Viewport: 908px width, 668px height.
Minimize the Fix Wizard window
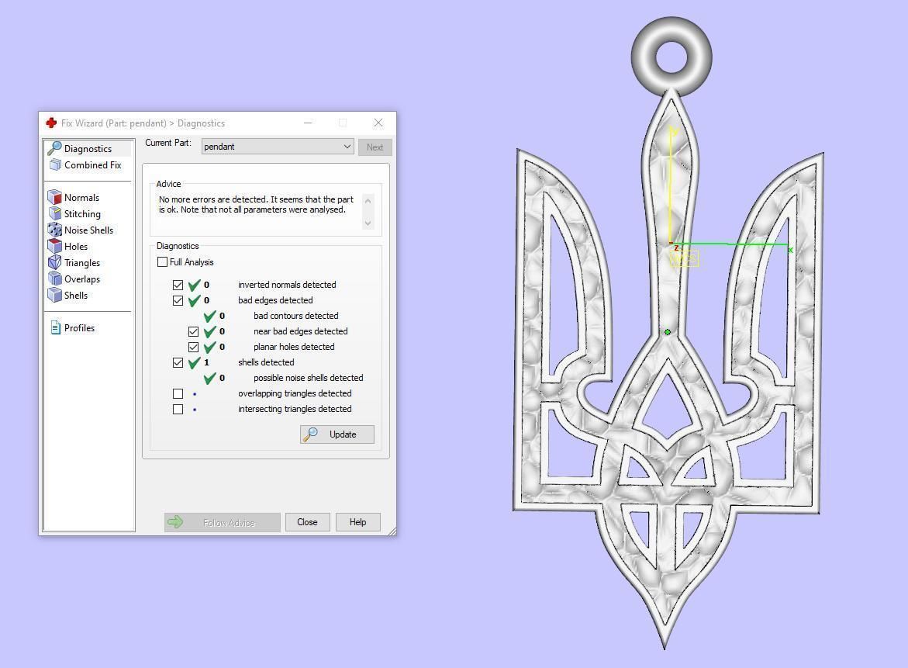[x=308, y=123]
